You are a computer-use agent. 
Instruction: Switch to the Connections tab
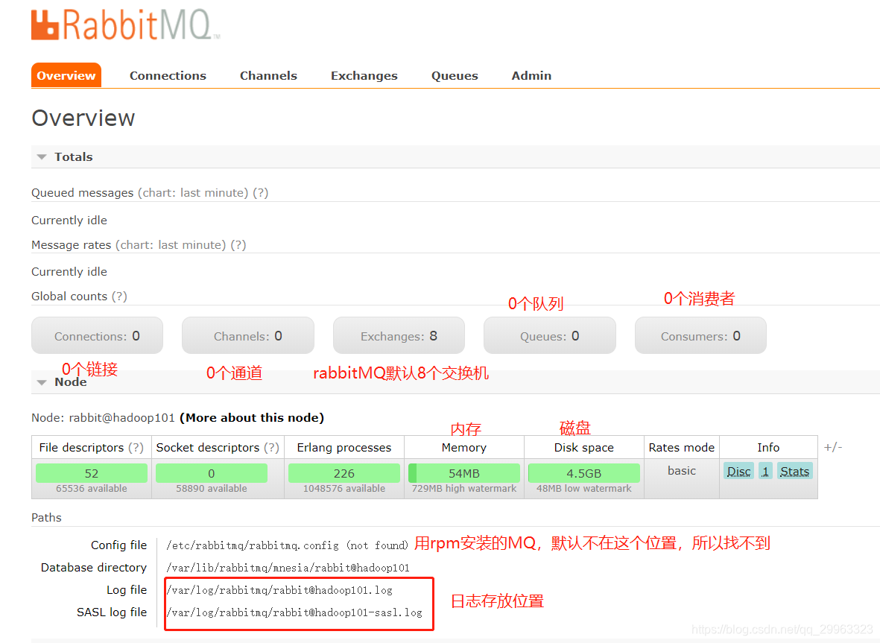click(168, 75)
